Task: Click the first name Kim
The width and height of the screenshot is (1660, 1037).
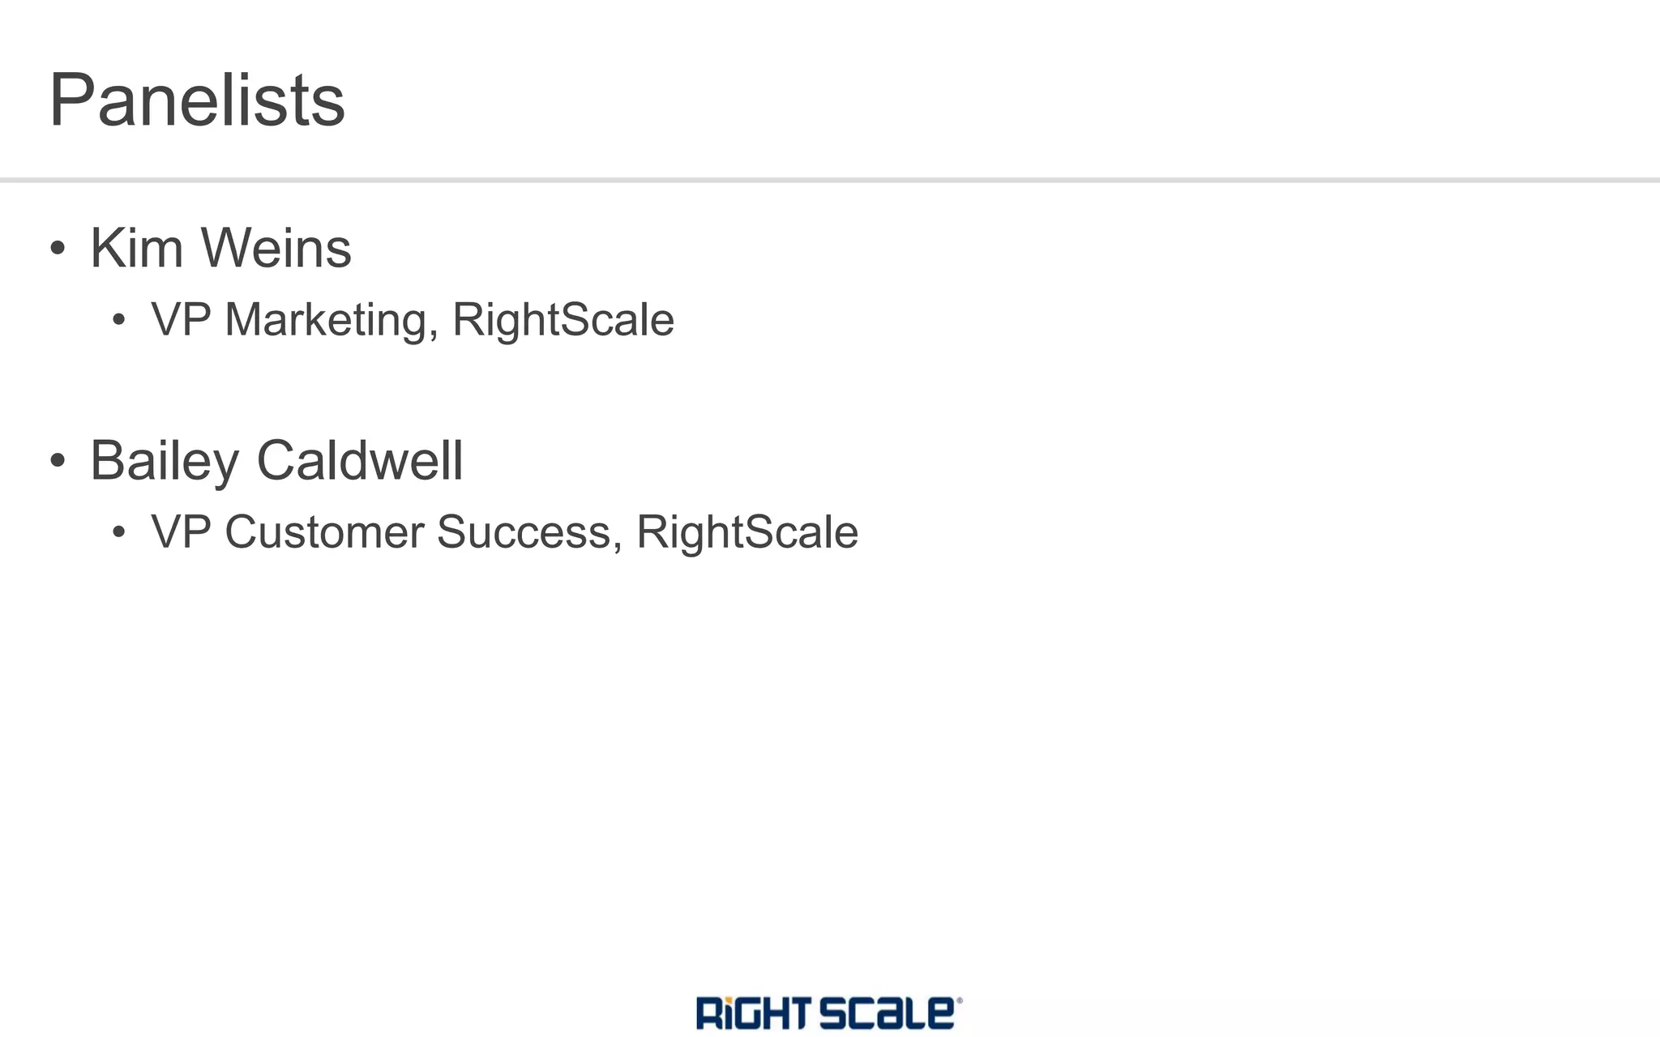Action: (136, 248)
